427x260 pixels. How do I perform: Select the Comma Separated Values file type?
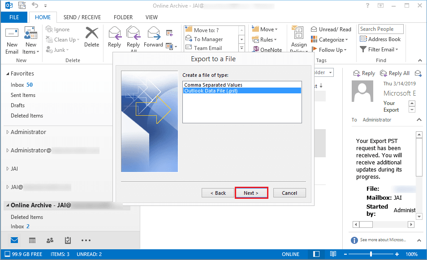(x=242, y=85)
